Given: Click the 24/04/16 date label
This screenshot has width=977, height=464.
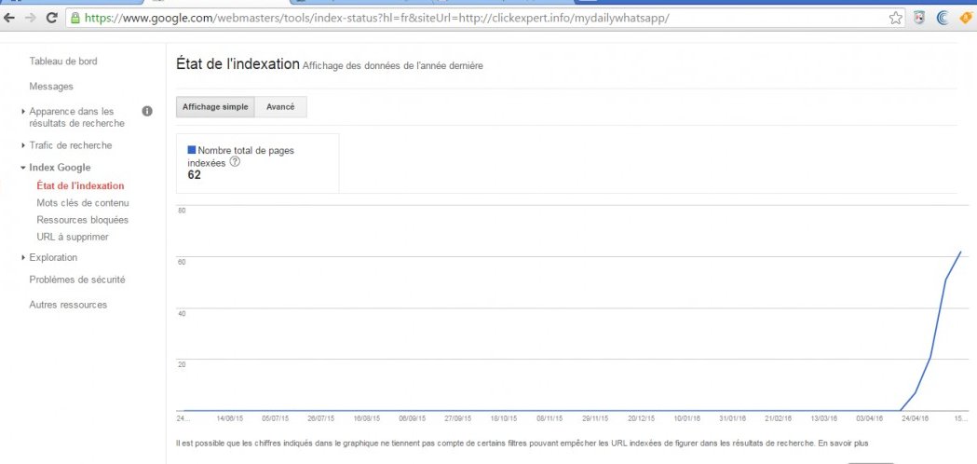Looking at the screenshot, I should click(916, 419).
